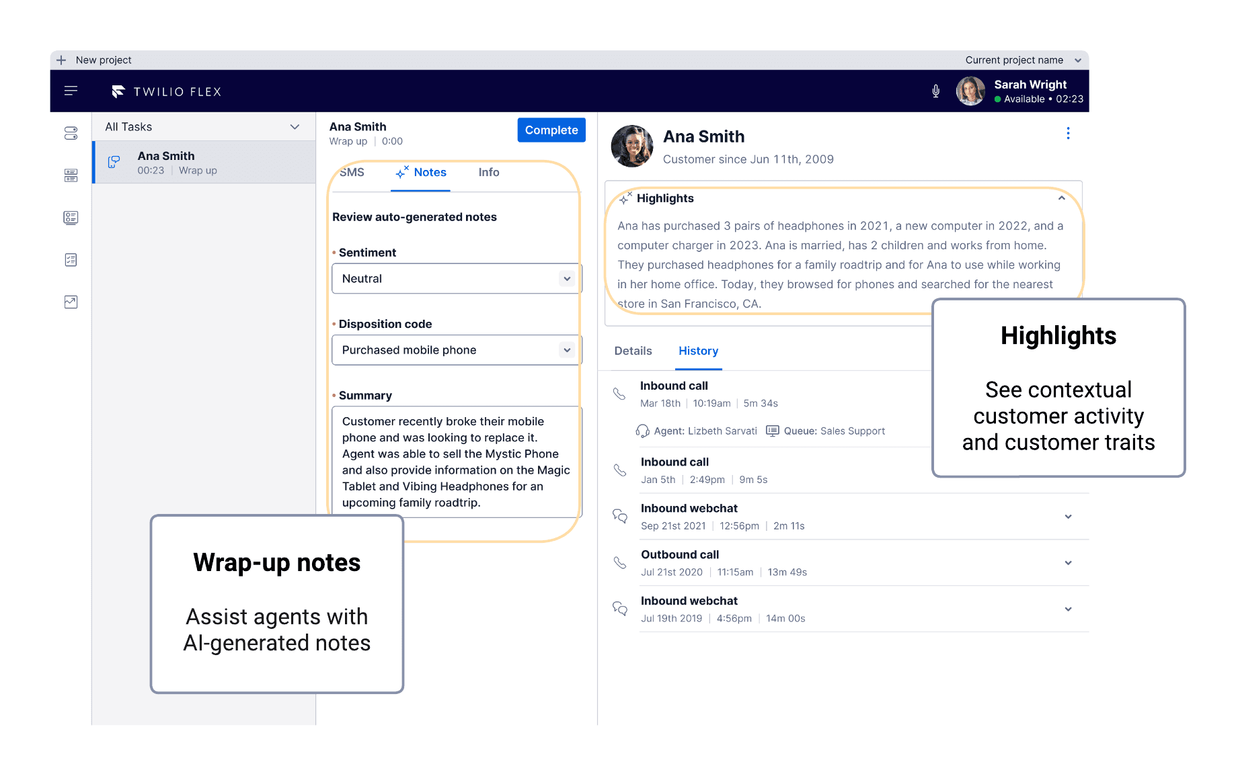Open the Disposition code dropdown
This screenshot has height=776, width=1236.
pyautogui.click(x=457, y=350)
